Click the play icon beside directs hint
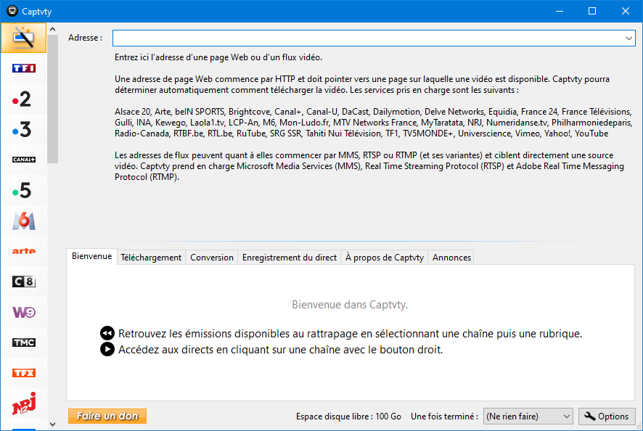 coord(107,349)
